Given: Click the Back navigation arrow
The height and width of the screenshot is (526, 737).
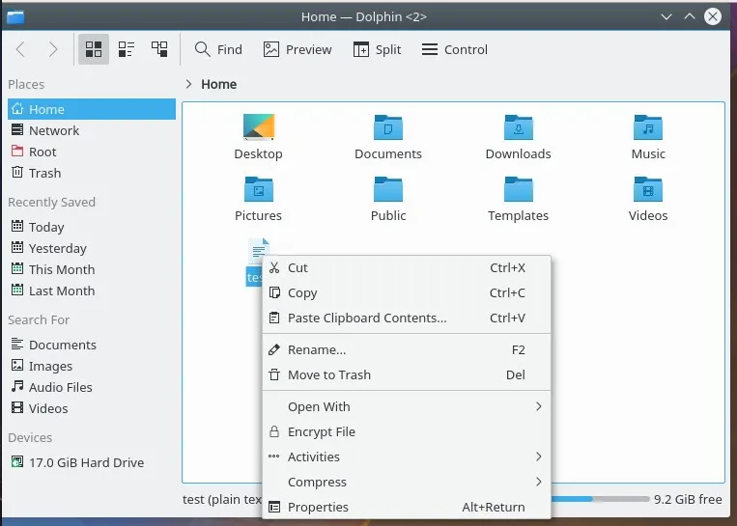Looking at the screenshot, I should 21,49.
